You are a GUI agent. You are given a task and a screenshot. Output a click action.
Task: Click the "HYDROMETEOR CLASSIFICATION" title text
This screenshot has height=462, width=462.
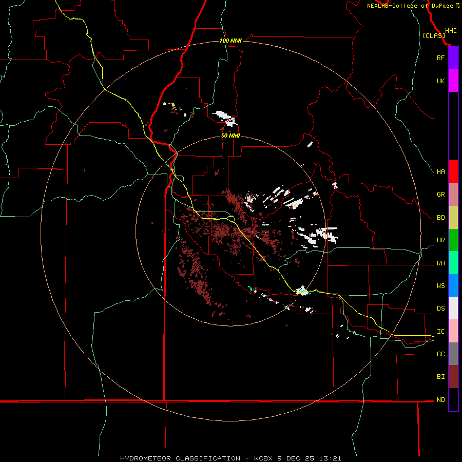[180, 458]
